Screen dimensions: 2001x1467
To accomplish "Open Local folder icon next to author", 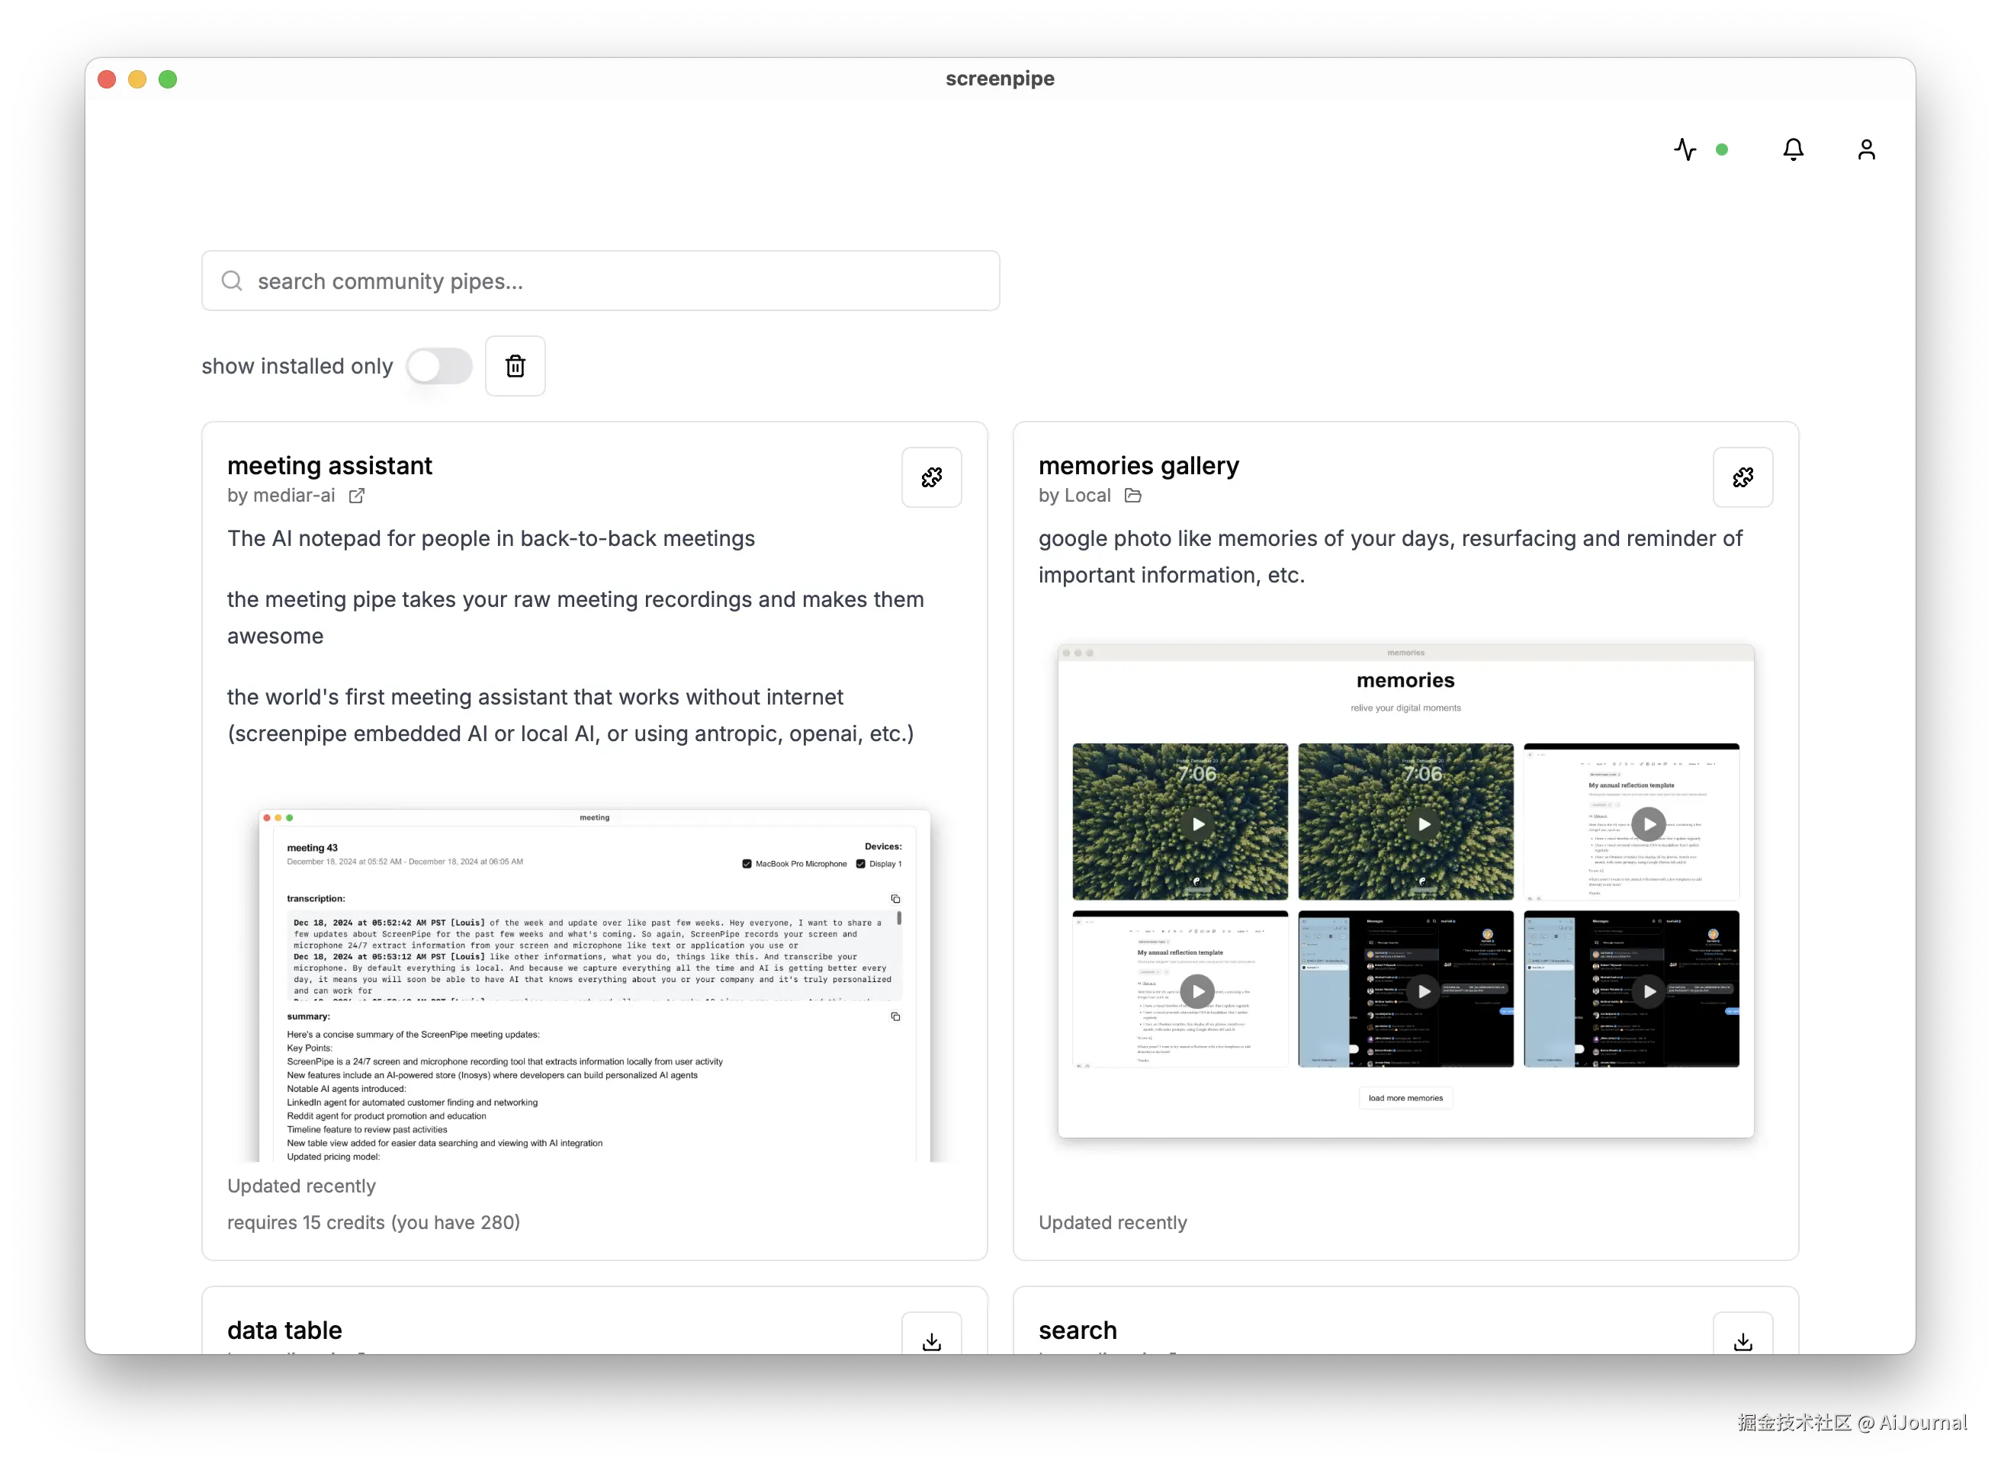I will [x=1132, y=496].
